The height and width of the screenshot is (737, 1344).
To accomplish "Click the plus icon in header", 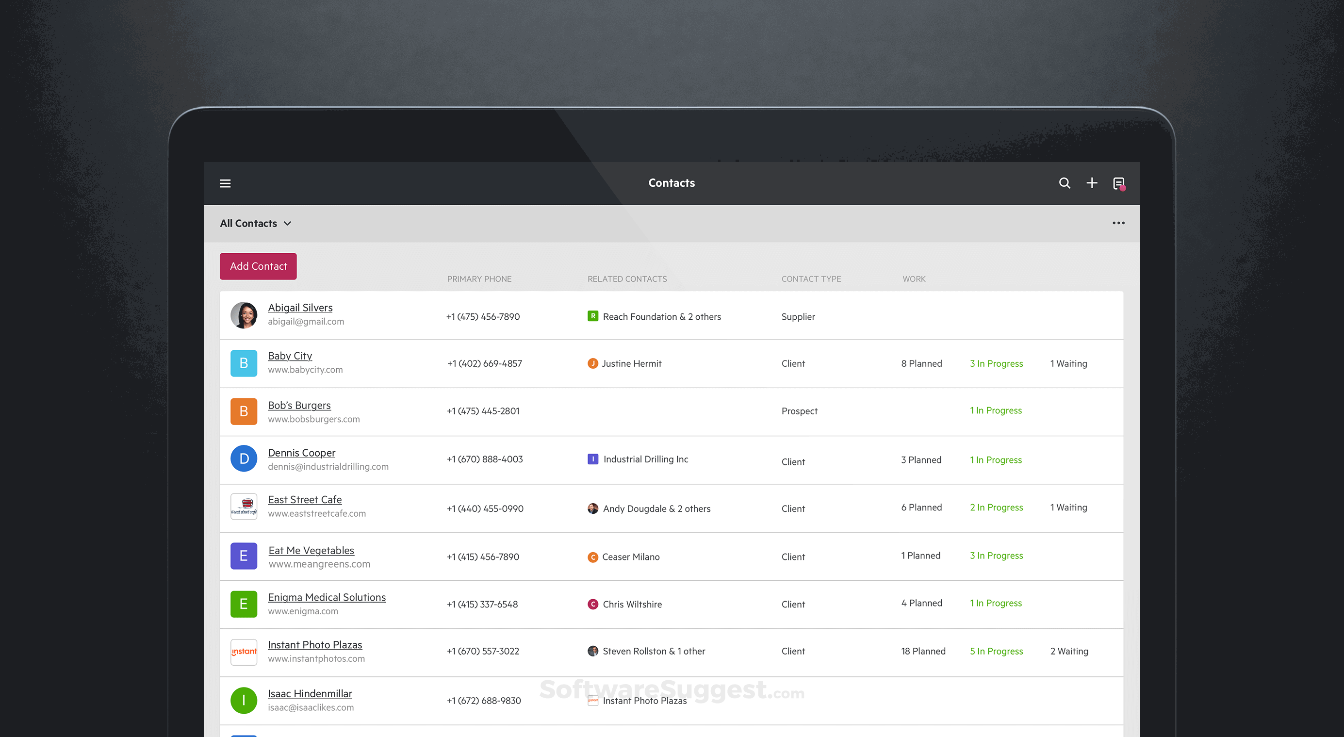I will [x=1092, y=183].
